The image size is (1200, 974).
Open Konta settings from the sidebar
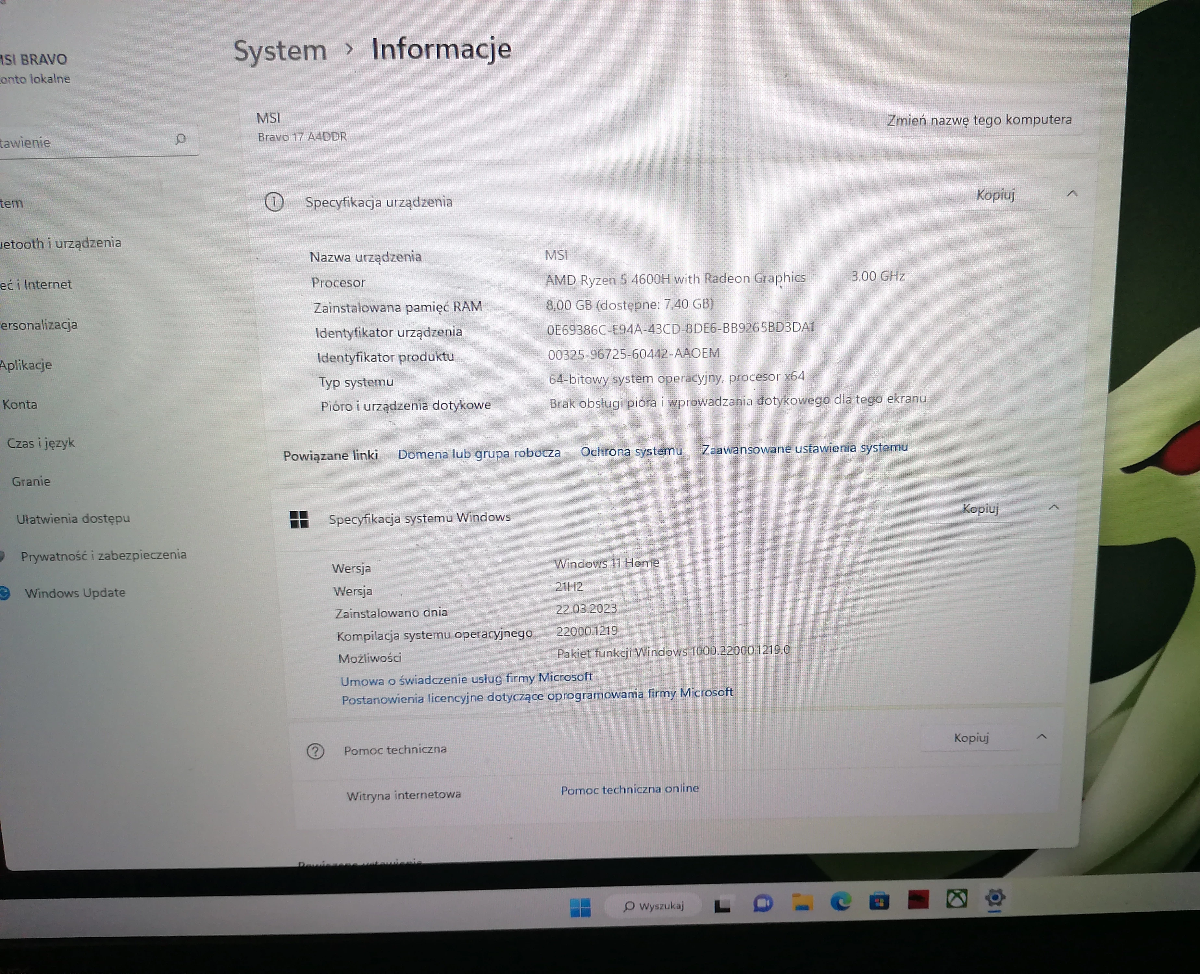coord(21,404)
